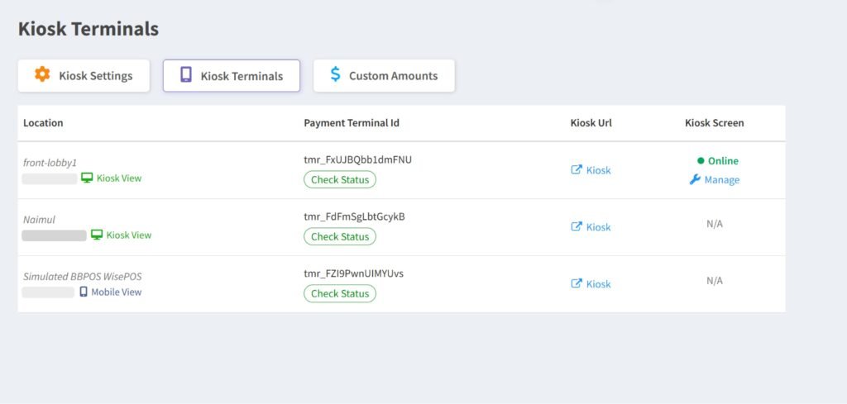Click the tablet icon on Kiosk Terminals
Image resolution: width=847 pixels, height=404 pixels.
point(186,75)
